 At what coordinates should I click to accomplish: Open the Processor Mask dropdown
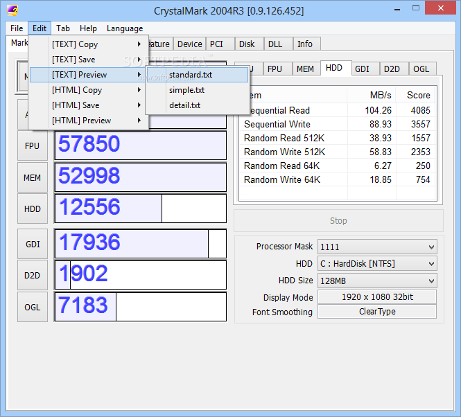377,247
